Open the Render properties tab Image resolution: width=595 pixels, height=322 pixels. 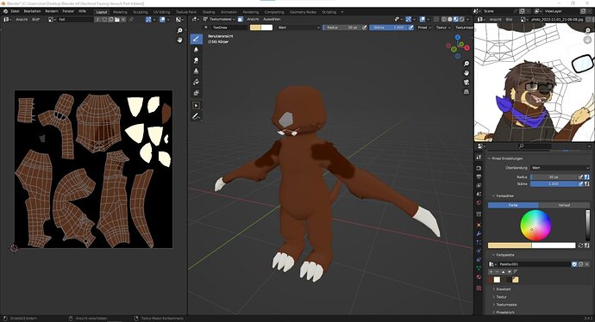coord(479,168)
